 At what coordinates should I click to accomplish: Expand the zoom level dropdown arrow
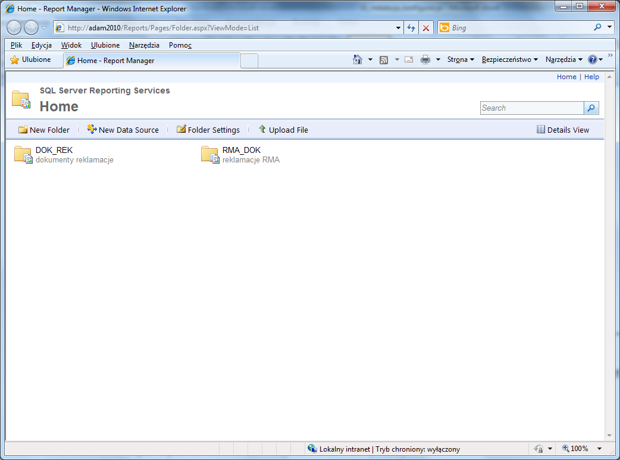coord(599,449)
